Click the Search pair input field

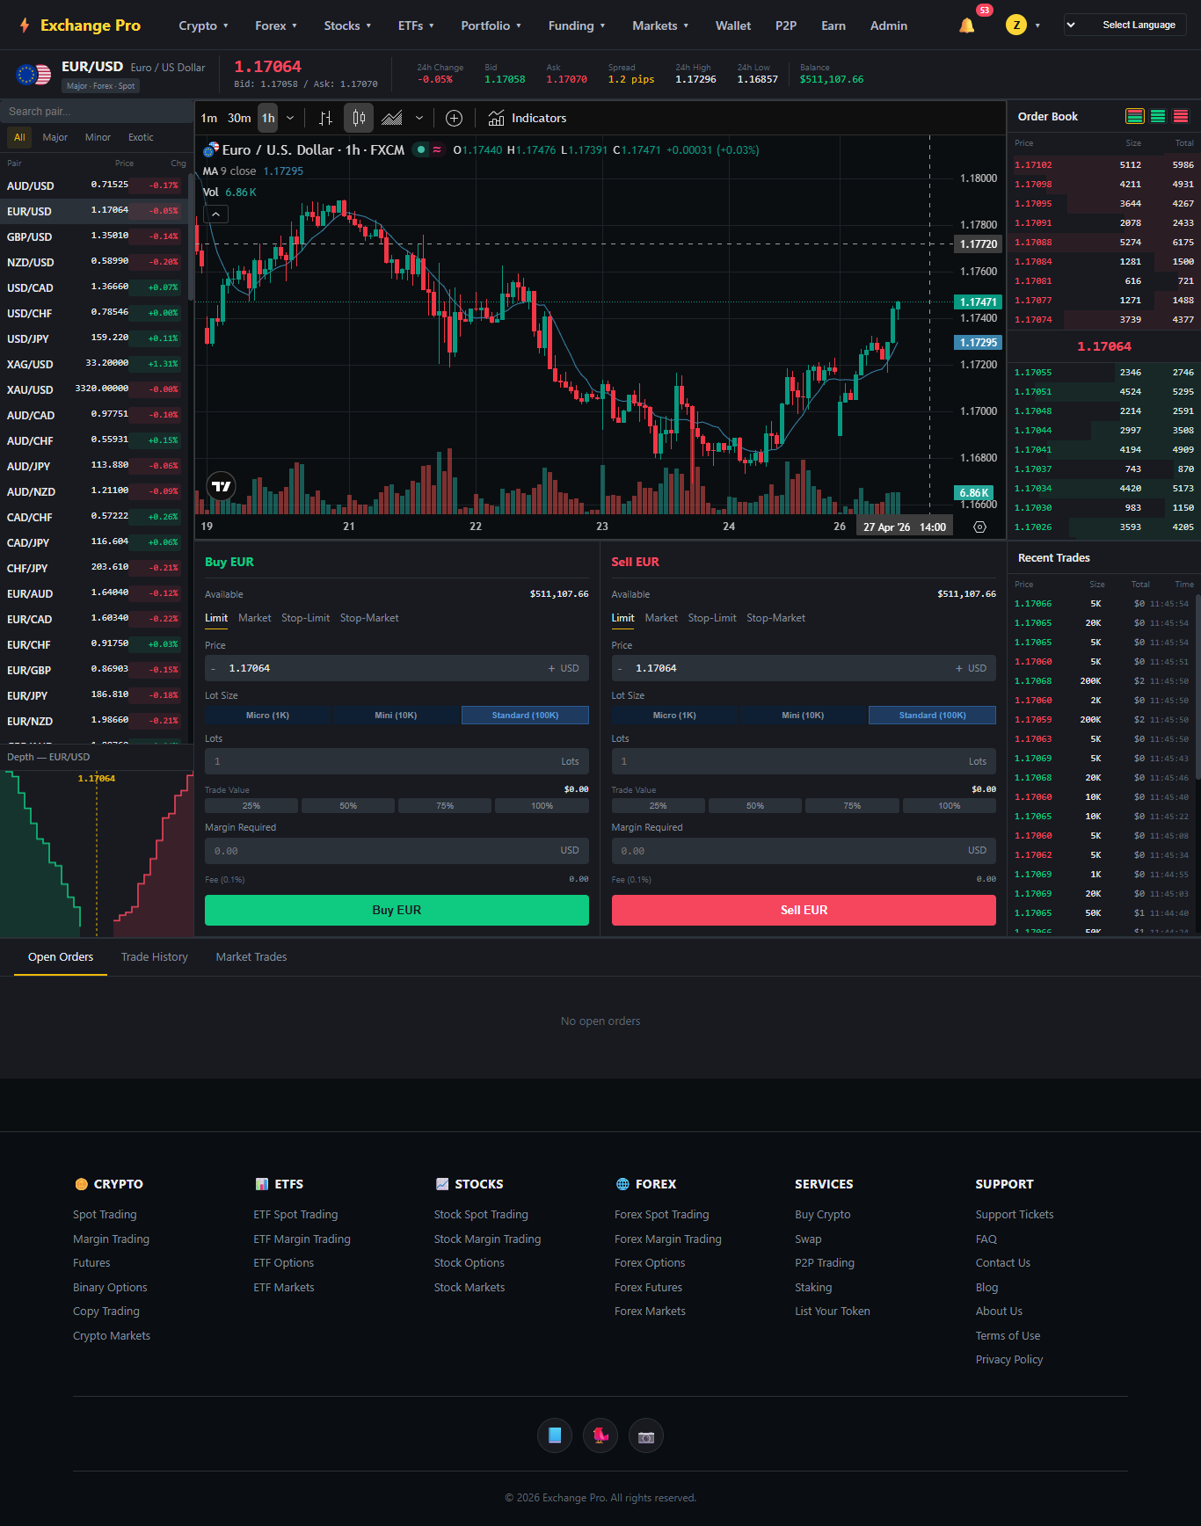point(97,112)
